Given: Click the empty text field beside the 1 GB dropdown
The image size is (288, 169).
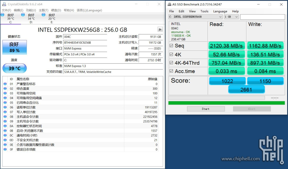Looking at the screenshot, I should point(262,17).
